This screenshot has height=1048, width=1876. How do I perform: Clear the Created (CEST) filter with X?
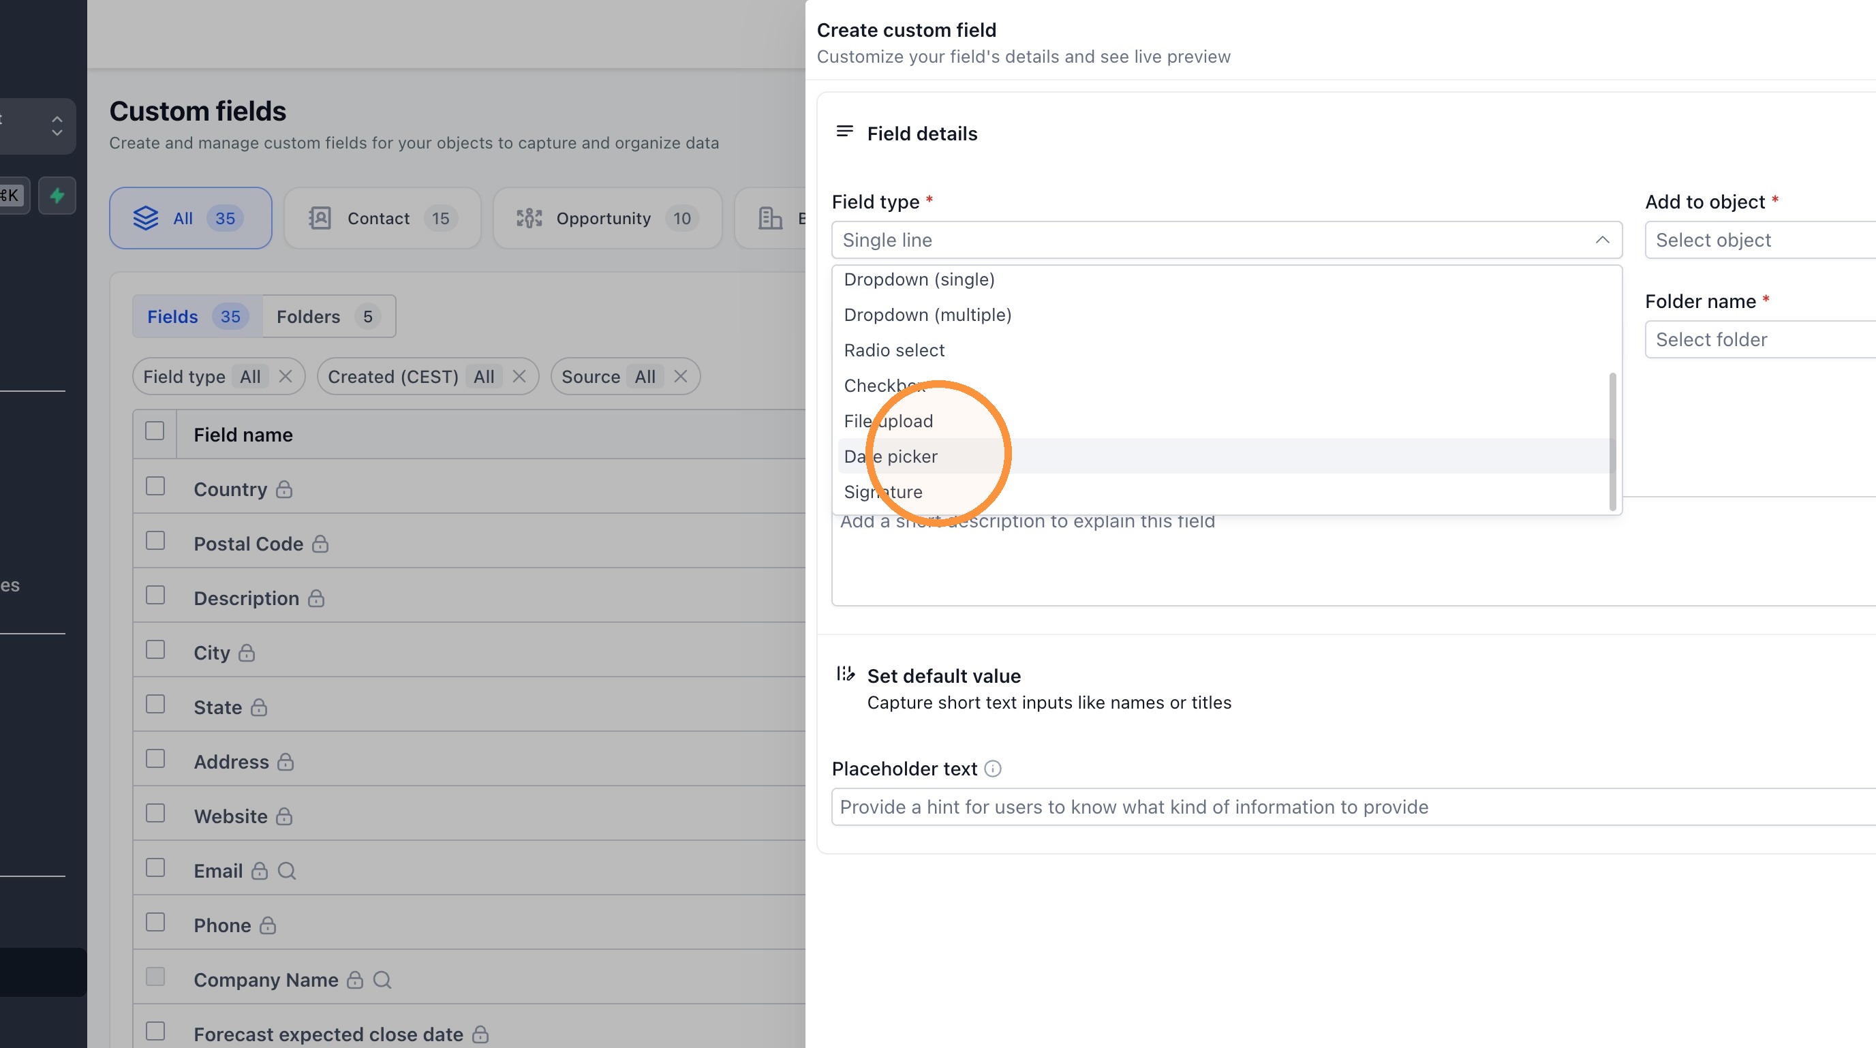point(519,377)
